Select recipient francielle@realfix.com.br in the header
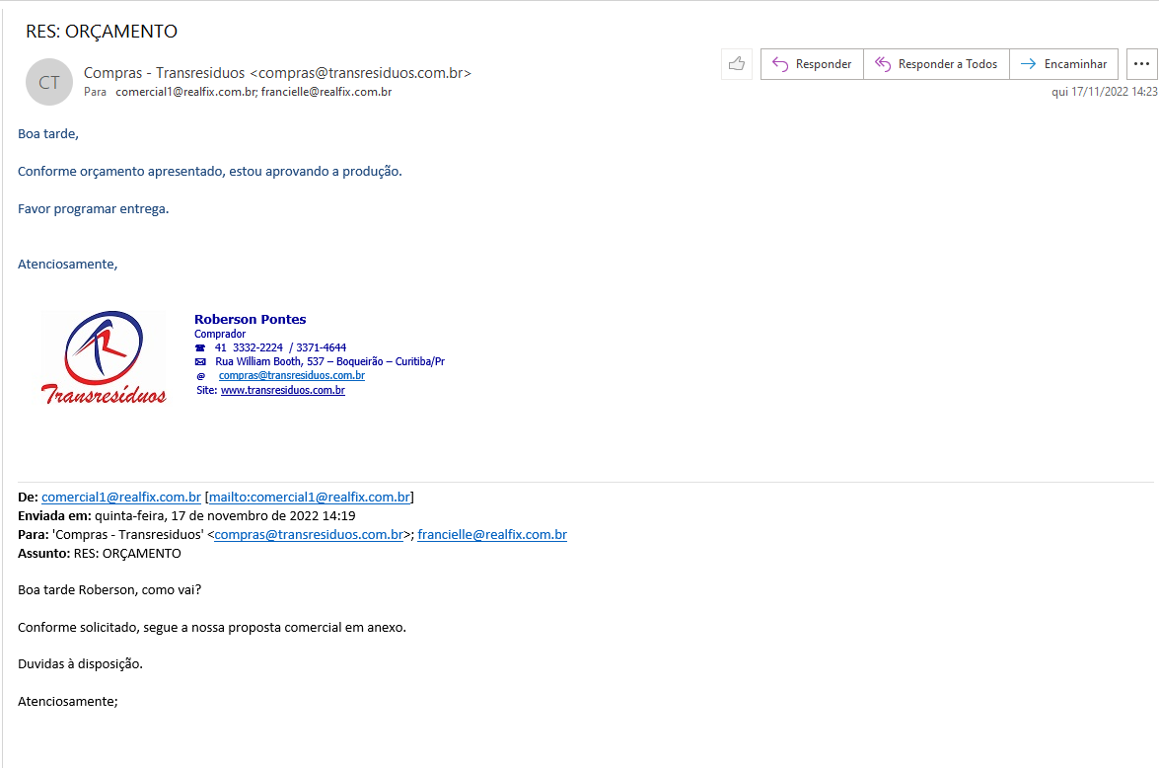This screenshot has width=1159, height=768. (326, 92)
